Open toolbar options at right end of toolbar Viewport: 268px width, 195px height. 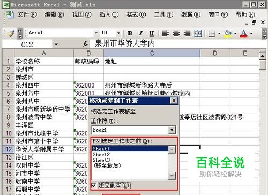(264, 33)
